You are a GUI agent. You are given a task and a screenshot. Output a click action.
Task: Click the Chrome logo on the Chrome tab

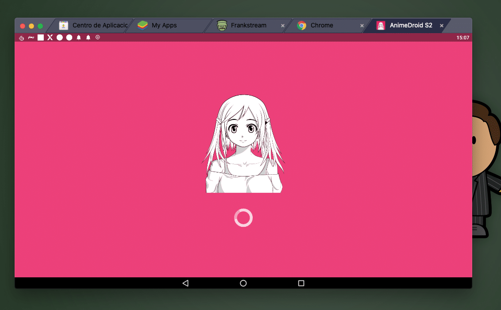click(302, 25)
